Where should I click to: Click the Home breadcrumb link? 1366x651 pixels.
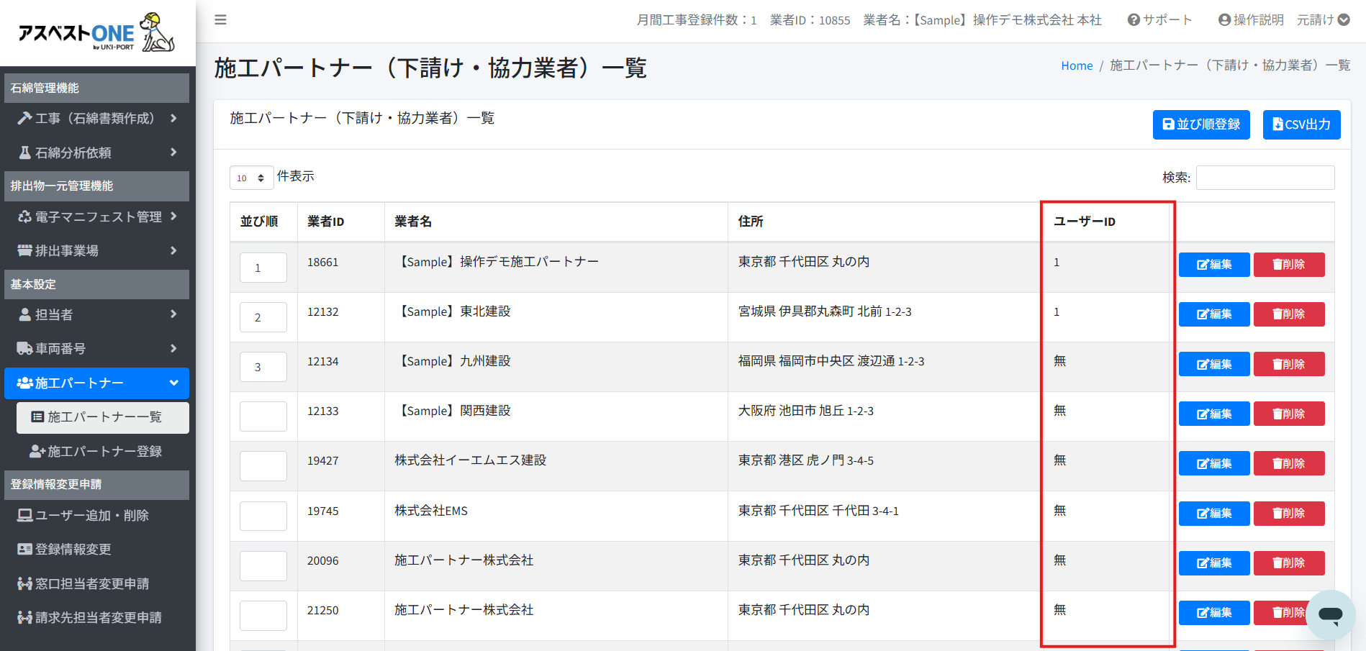click(x=1076, y=65)
